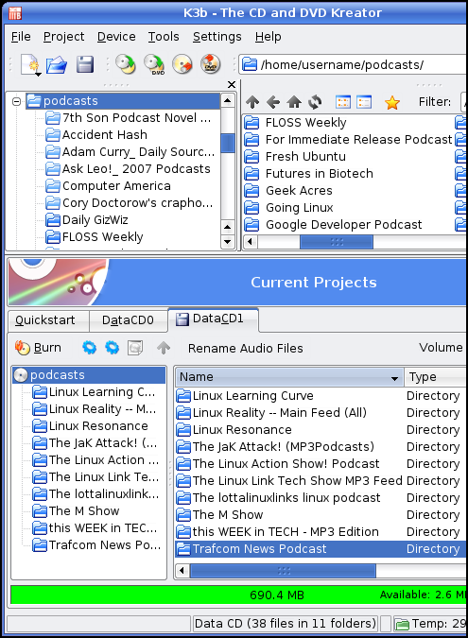Click the second blue gear icon beside Burn
Screen dimensions: 468x638
tap(112, 348)
